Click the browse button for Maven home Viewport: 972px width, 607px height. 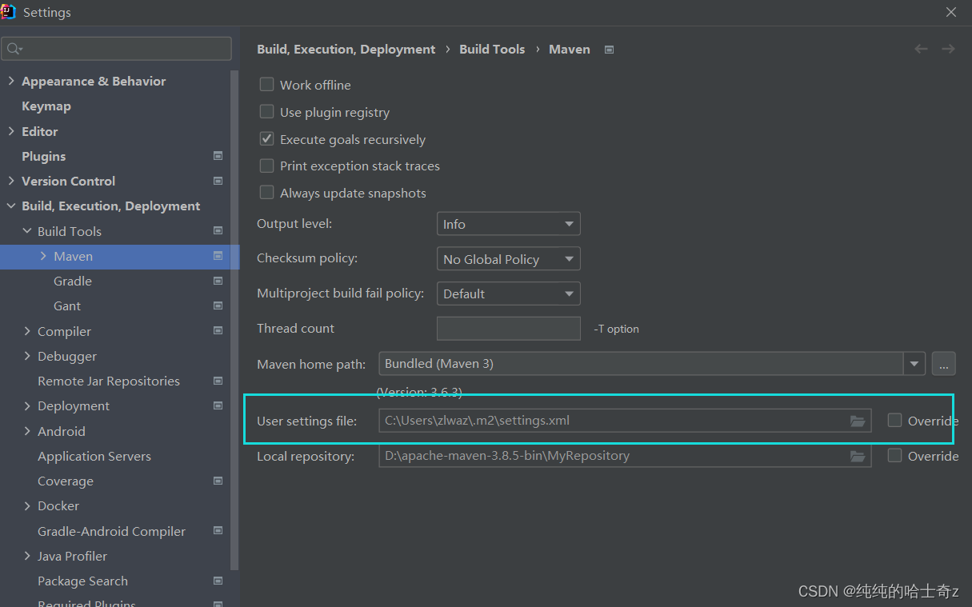pyautogui.click(x=943, y=364)
